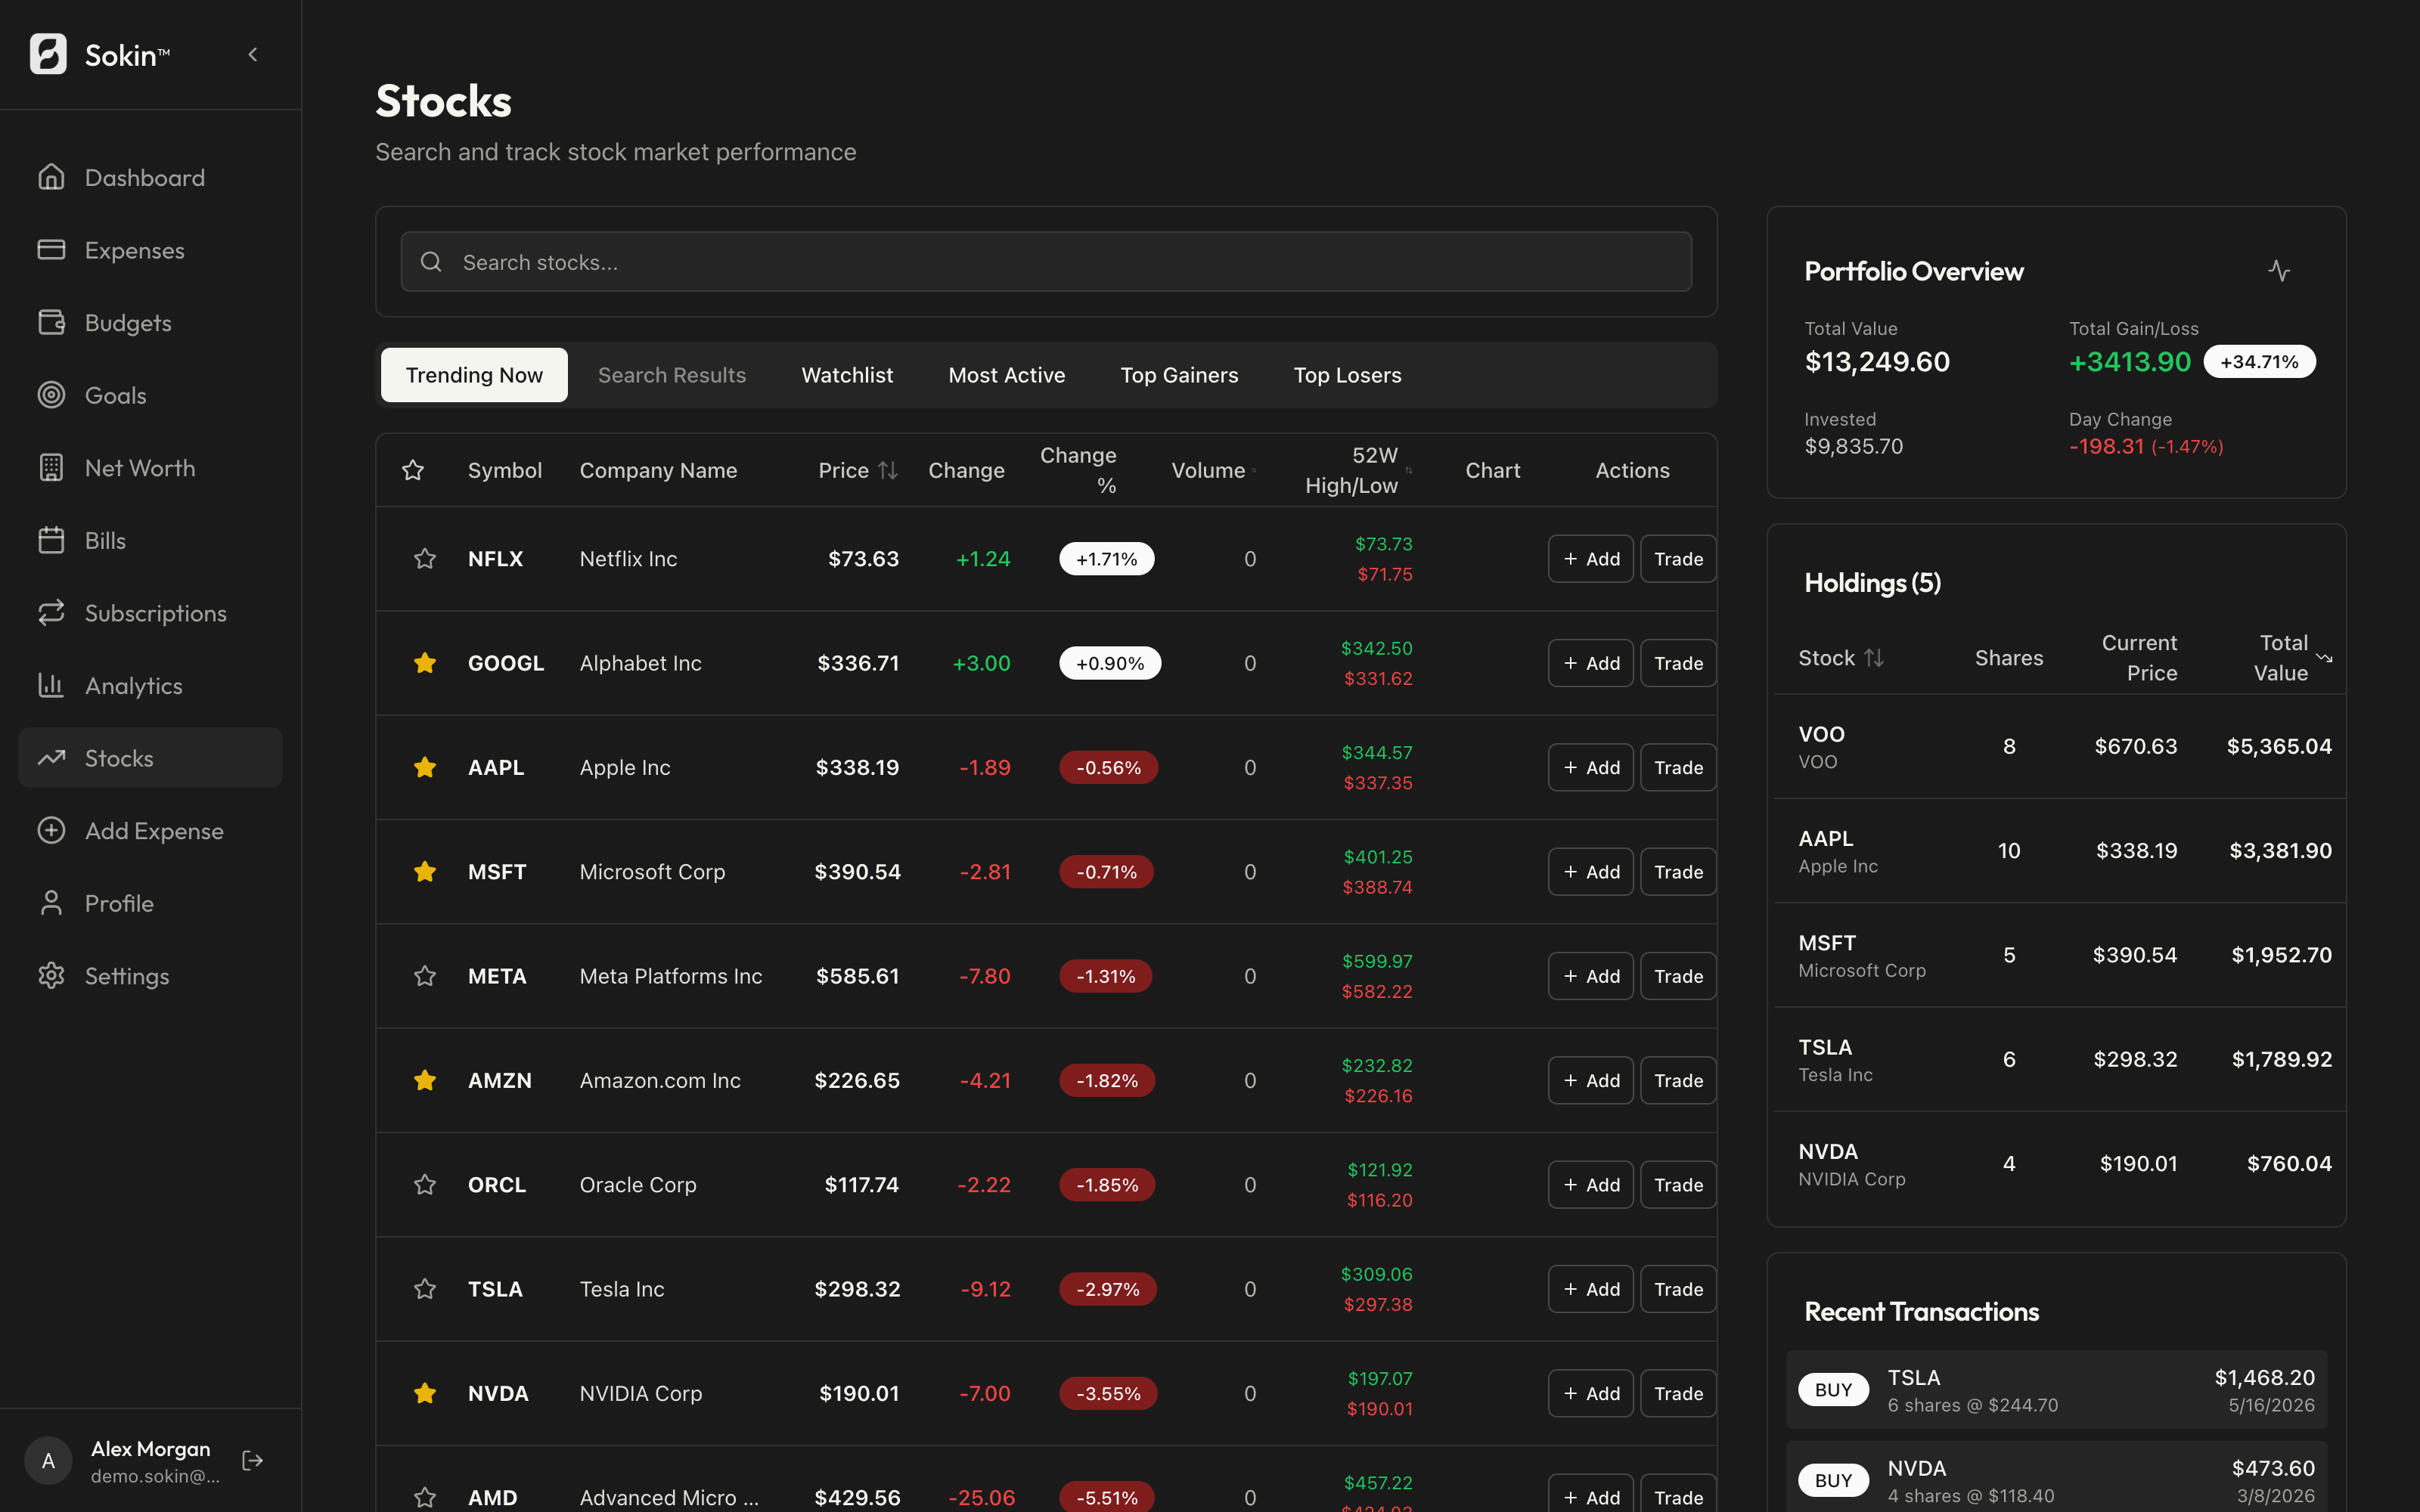Open Net Worth section

coord(150,467)
